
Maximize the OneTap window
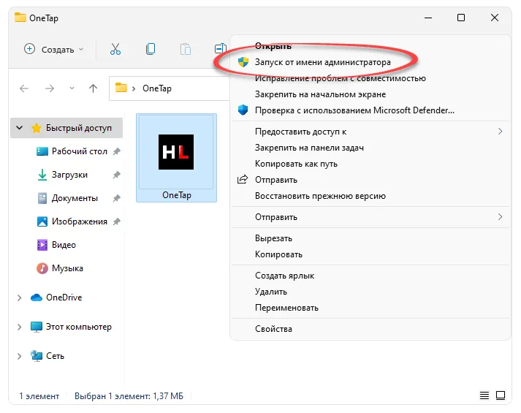pos(461,18)
